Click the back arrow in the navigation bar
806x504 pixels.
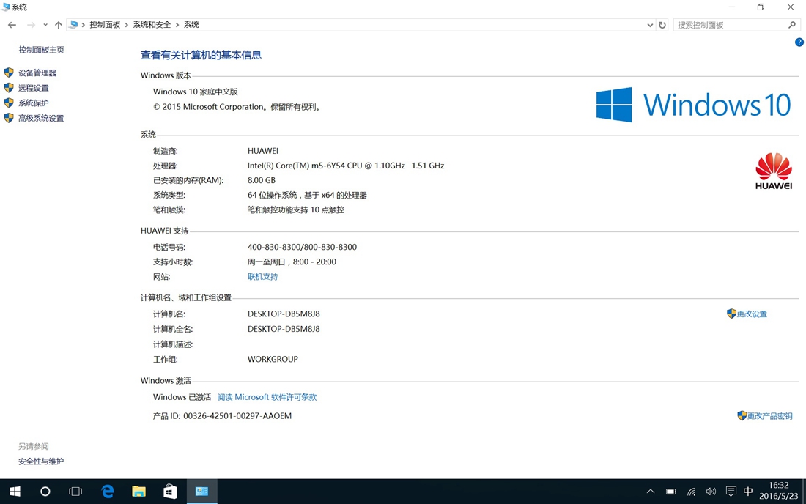pos(12,25)
